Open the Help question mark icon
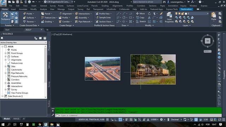This screenshot has height=127, width=226. click(x=200, y=2)
